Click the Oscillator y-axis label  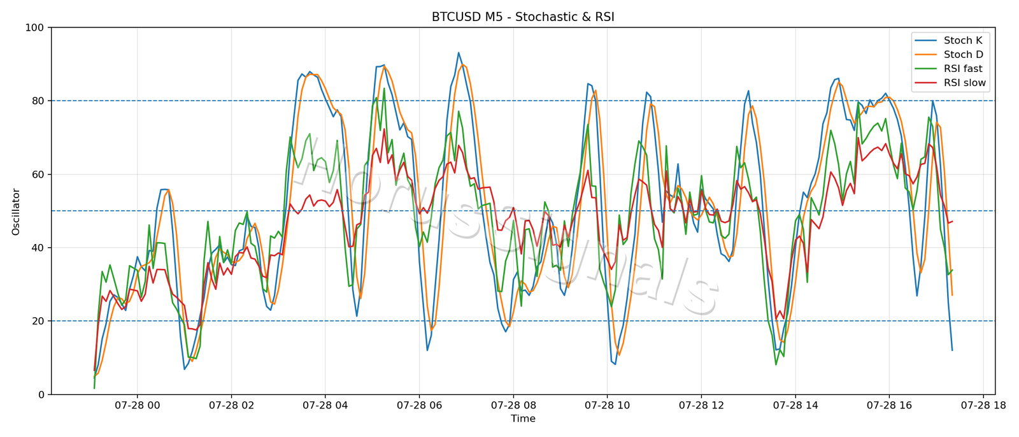[x=16, y=211]
